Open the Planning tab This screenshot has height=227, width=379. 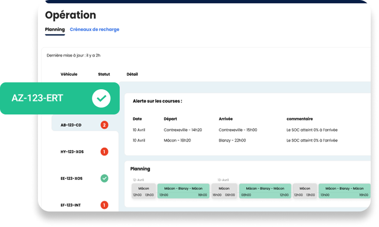(55, 30)
